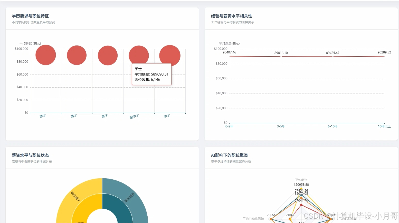399x223 pixels.
Task: Click the 博士 axis label
Action: coord(74,116)
